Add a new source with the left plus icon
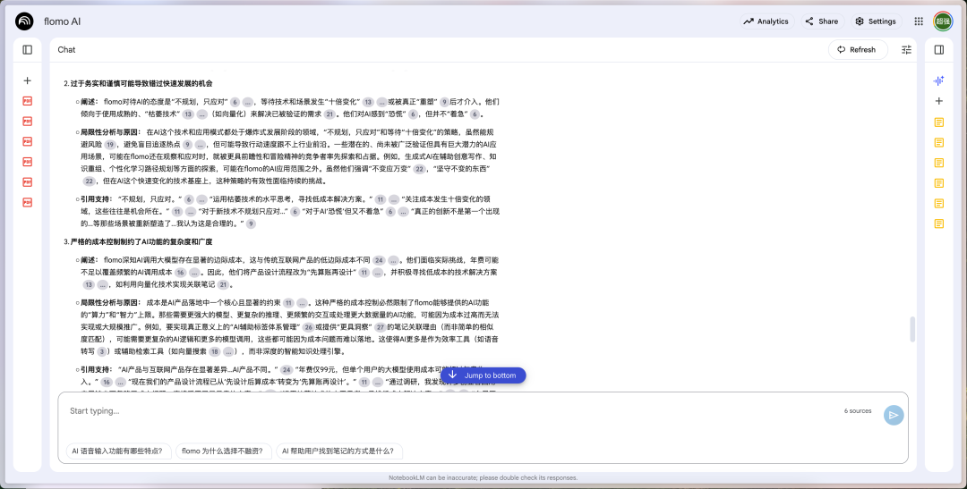This screenshot has height=489, width=967. click(27, 80)
